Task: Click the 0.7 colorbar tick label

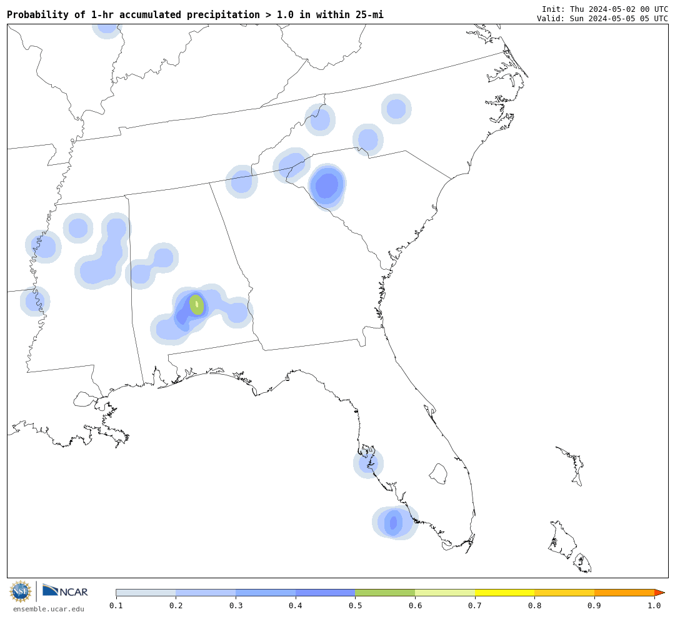Action: pos(475,606)
